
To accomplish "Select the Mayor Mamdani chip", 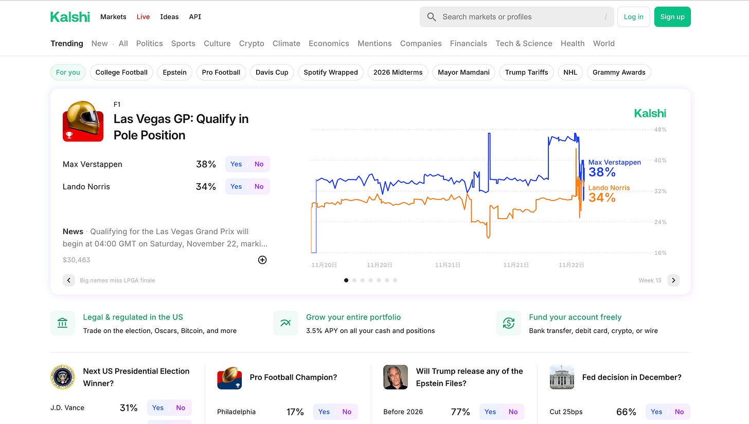I will pyautogui.click(x=463, y=72).
